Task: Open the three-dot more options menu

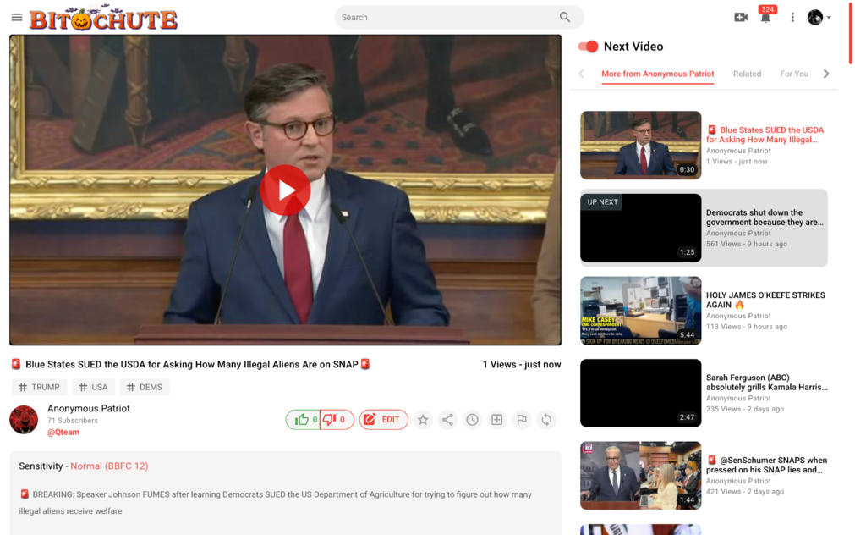Action: click(x=792, y=18)
